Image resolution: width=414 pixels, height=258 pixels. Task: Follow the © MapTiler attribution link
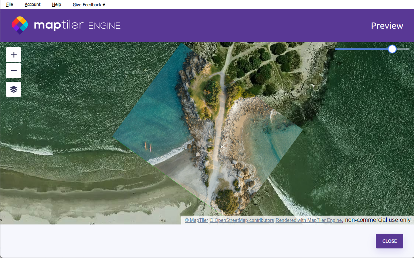click(x=196, y=220)
